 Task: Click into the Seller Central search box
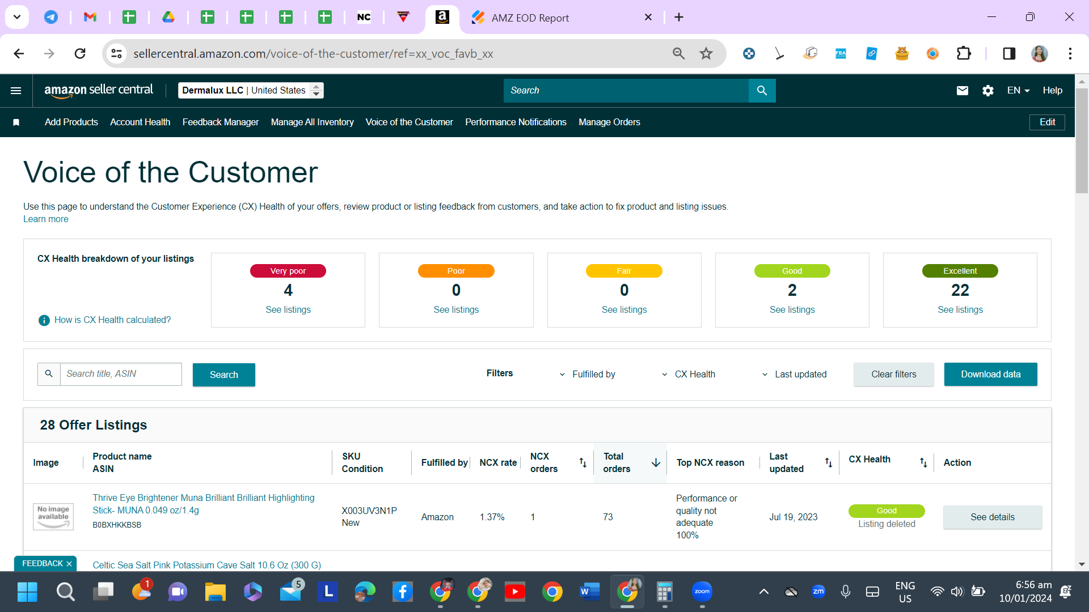[x=626, y=91]
